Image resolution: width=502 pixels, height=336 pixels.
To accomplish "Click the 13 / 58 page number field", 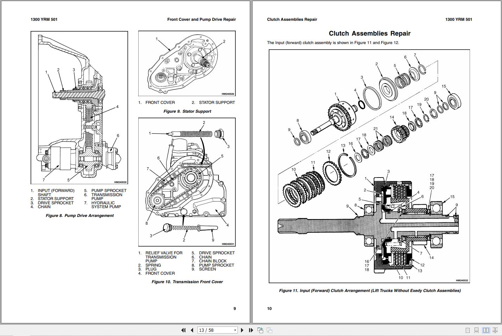I will [x=215, y=330].
